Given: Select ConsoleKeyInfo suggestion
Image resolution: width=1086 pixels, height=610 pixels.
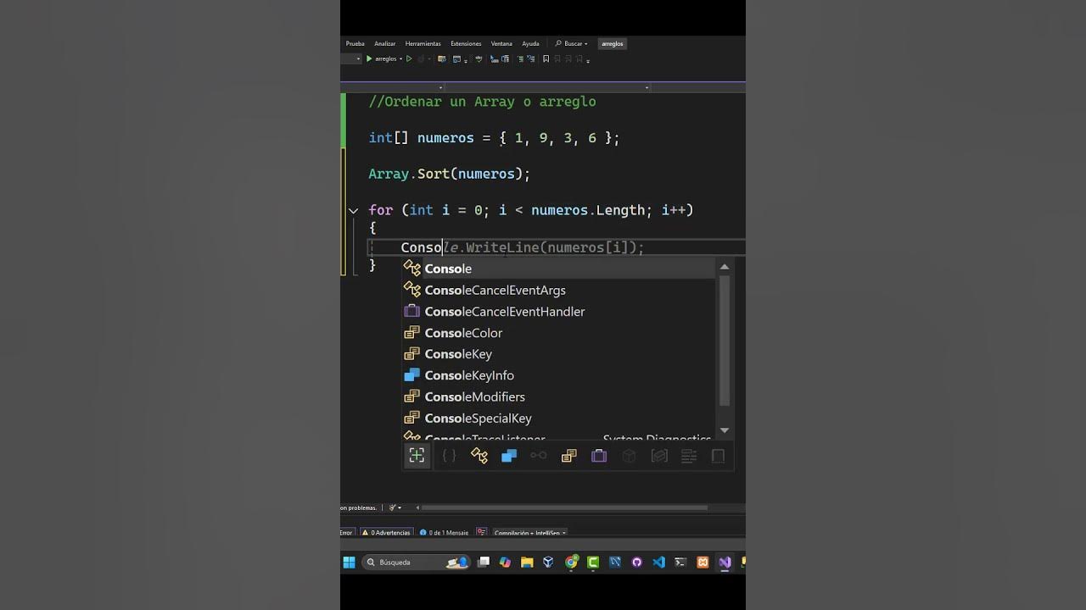Looking at the screenshot, I should (558, 375).
